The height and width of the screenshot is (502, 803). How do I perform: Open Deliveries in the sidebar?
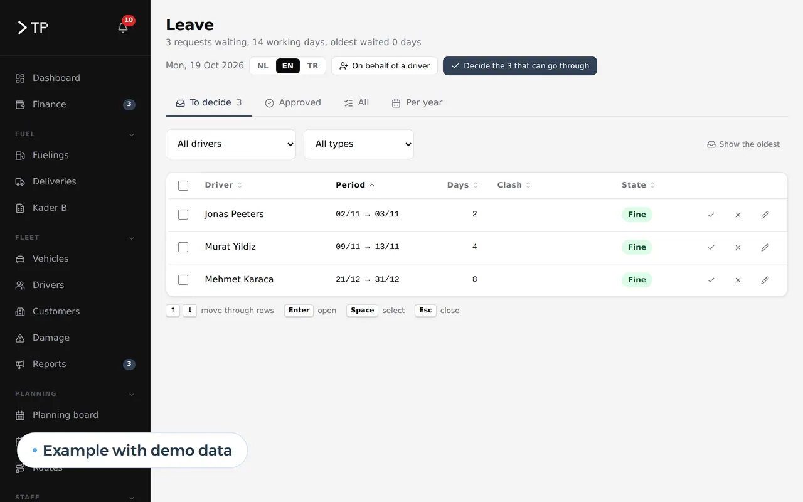75,181
